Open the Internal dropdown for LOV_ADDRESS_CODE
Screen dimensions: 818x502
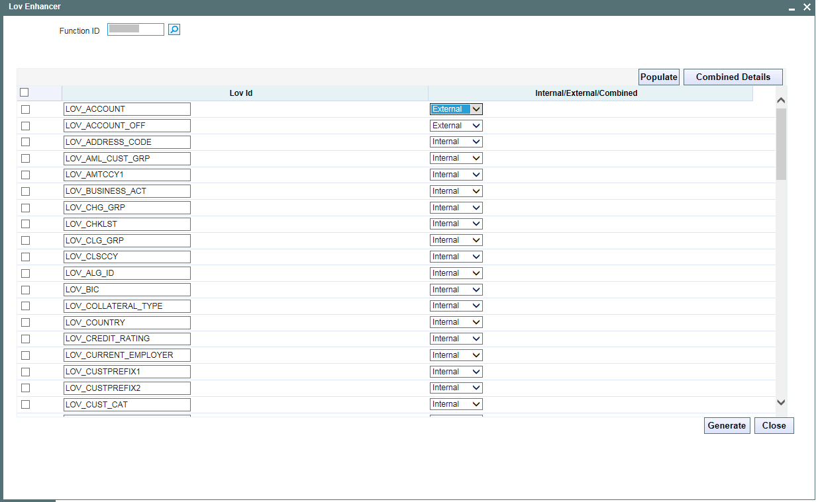pos(456,142)
